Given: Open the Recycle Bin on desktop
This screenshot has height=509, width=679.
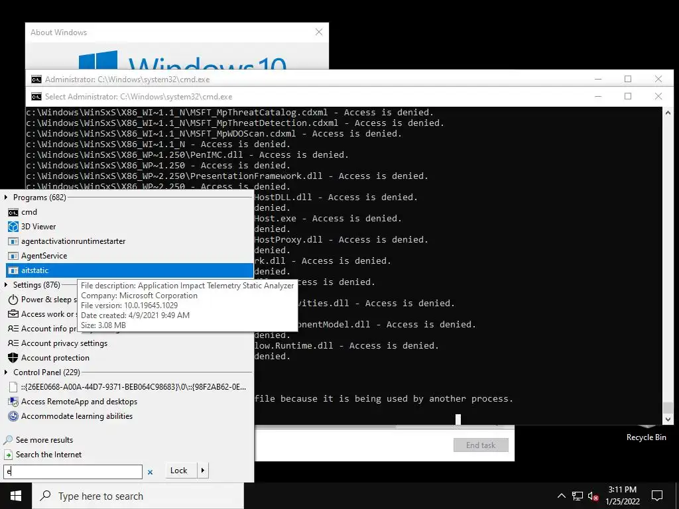Looking at the screenshot, I should 646,433.
